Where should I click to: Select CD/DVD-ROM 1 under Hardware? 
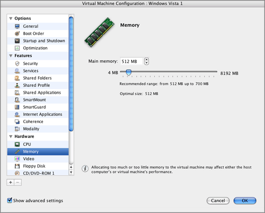click(38, 173)
